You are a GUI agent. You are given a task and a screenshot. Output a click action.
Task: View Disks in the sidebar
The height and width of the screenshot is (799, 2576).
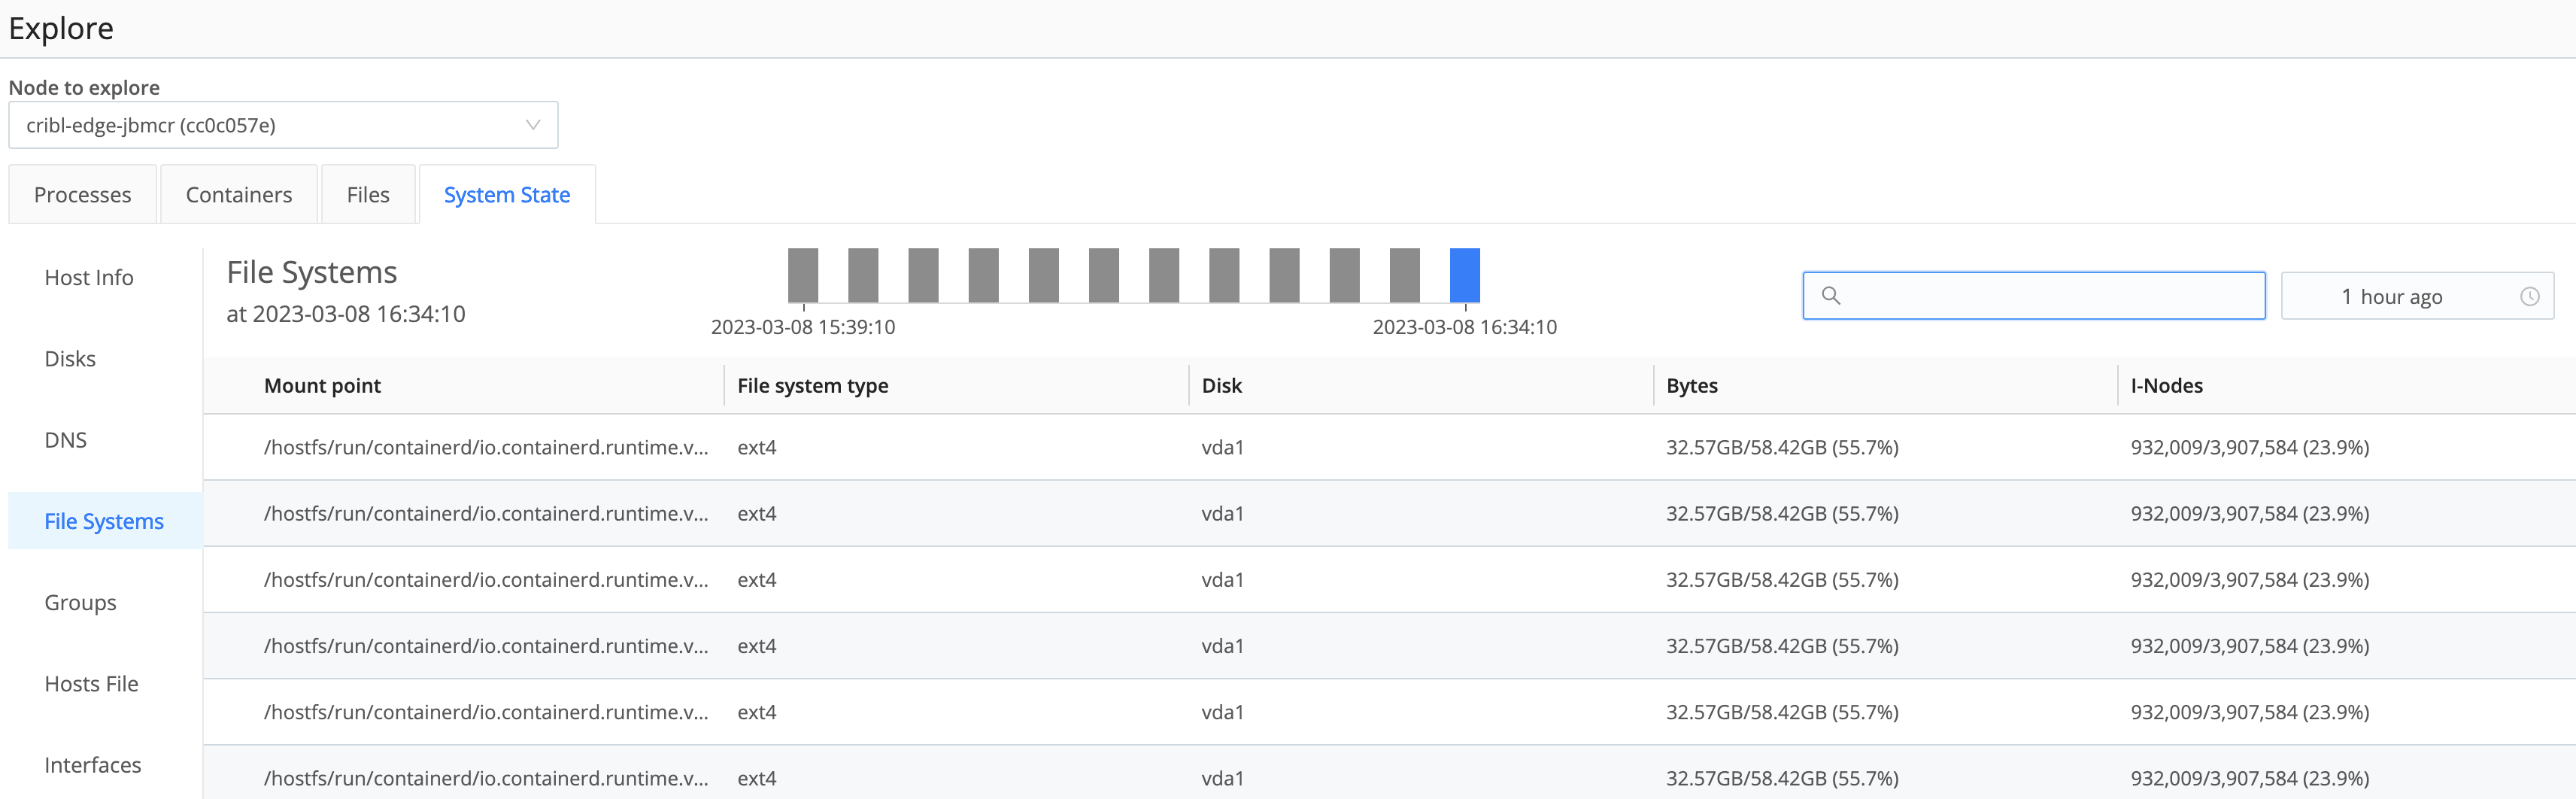point(70,358)
